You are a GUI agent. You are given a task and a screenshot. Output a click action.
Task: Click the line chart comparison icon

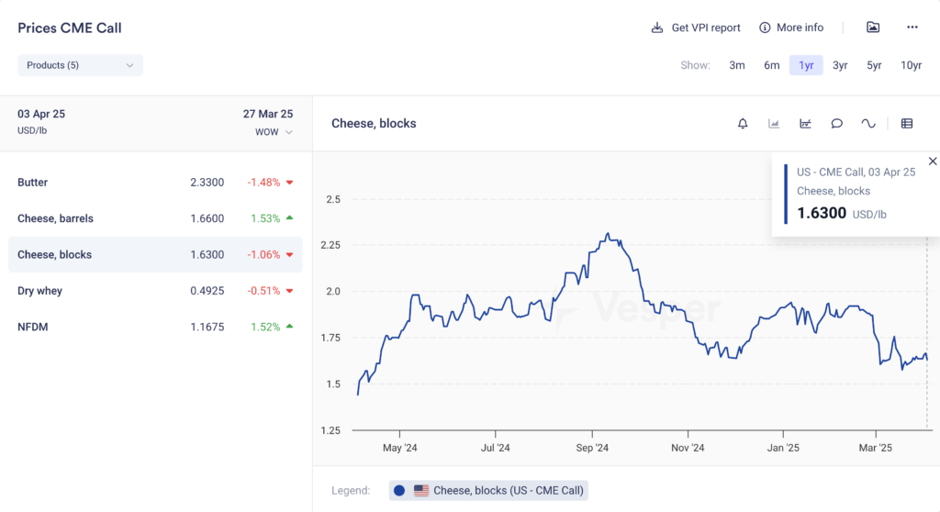[x=805, y=124]
